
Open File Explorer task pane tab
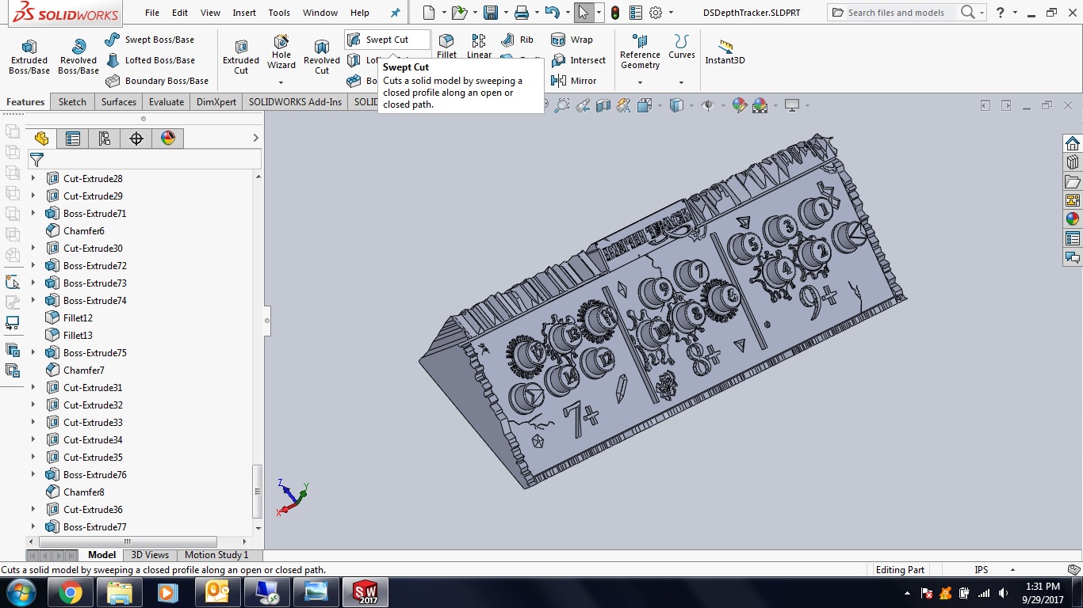tap(1072, 181)
